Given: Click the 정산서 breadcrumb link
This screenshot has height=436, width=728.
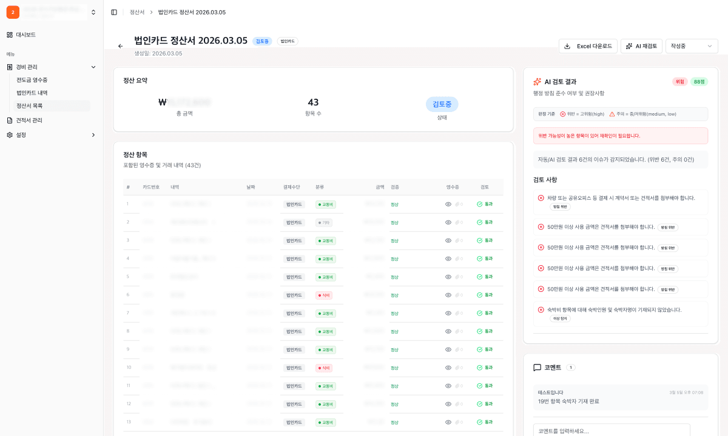Looking at the screenshot, I should coord(136,12).
